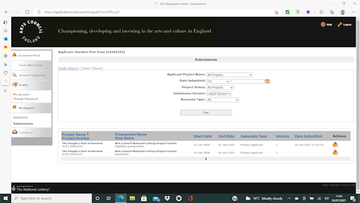Viewport: 360px width, 203px height.
Task: Open the Workspace sidebar menu
Action: [27, 107]
